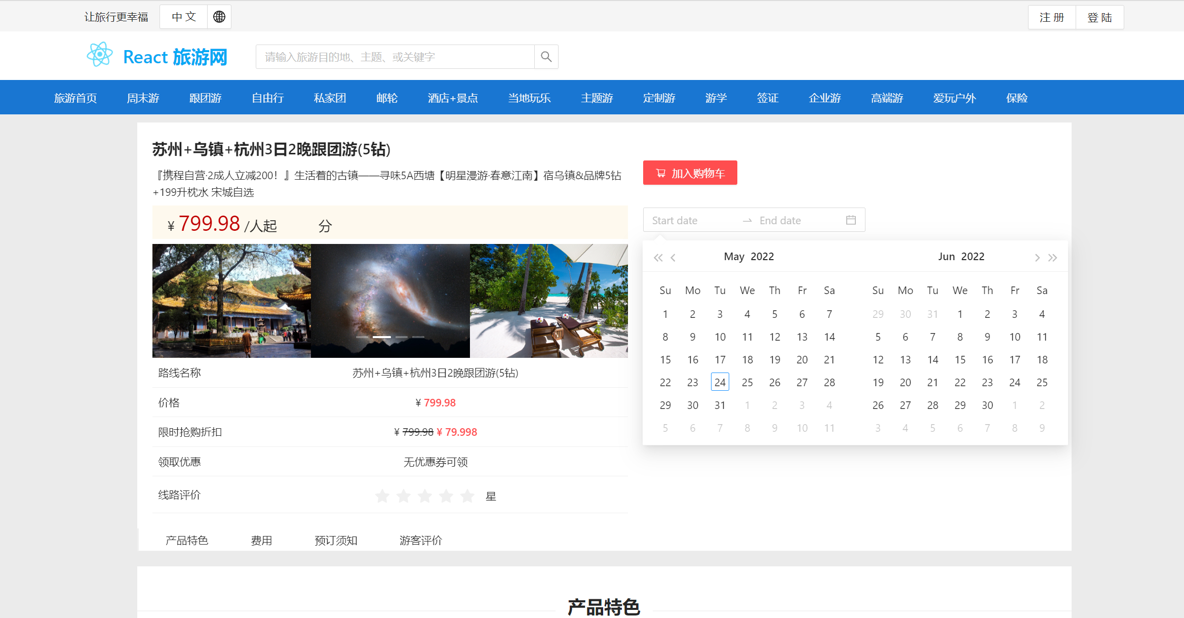The width and height of the screenshot is (1184, 618).
Task: Go to previous month in calendar
Action: click(x=673, y=258)
